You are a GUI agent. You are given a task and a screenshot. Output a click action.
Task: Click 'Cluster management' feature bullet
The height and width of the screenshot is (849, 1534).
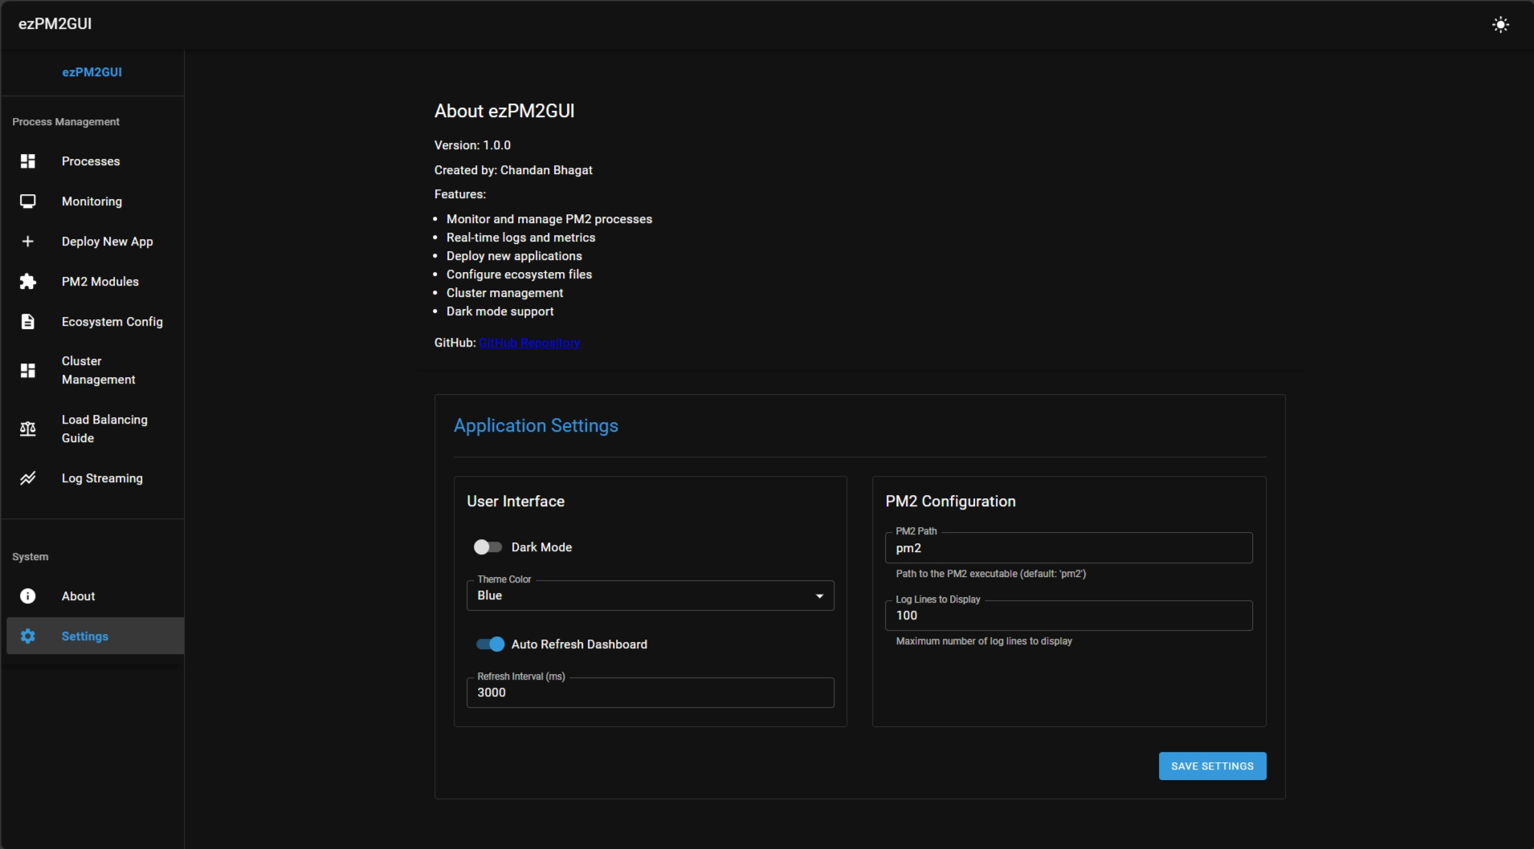click(x=504, y=293)
